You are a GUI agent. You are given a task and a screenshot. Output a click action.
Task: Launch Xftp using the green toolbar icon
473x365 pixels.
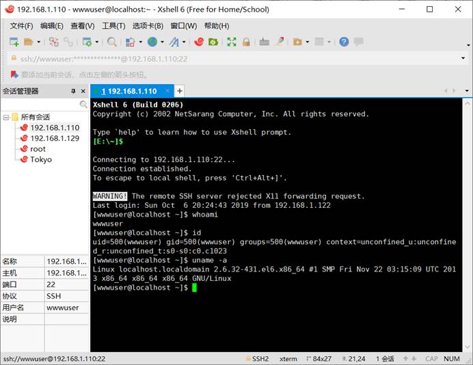point(213,42)
